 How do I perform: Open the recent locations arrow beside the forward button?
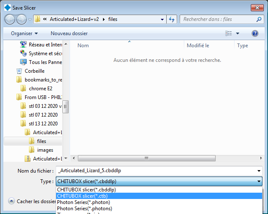30,20
